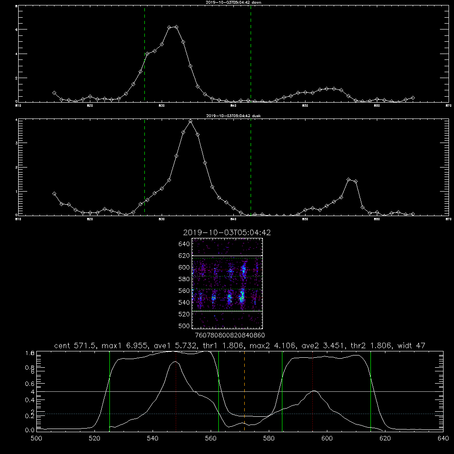This screenshot has width=454, height=454.
Task: Click the x-axis label string below spectral image
Action: pyautogui.click(x=230, y=336)
